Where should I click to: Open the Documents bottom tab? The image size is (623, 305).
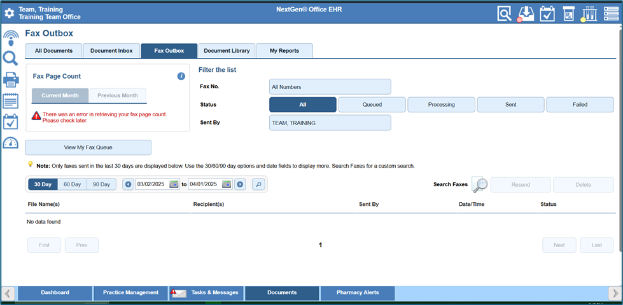[282, 293]
